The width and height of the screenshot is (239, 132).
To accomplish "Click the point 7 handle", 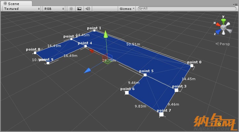I will (162, 115).
